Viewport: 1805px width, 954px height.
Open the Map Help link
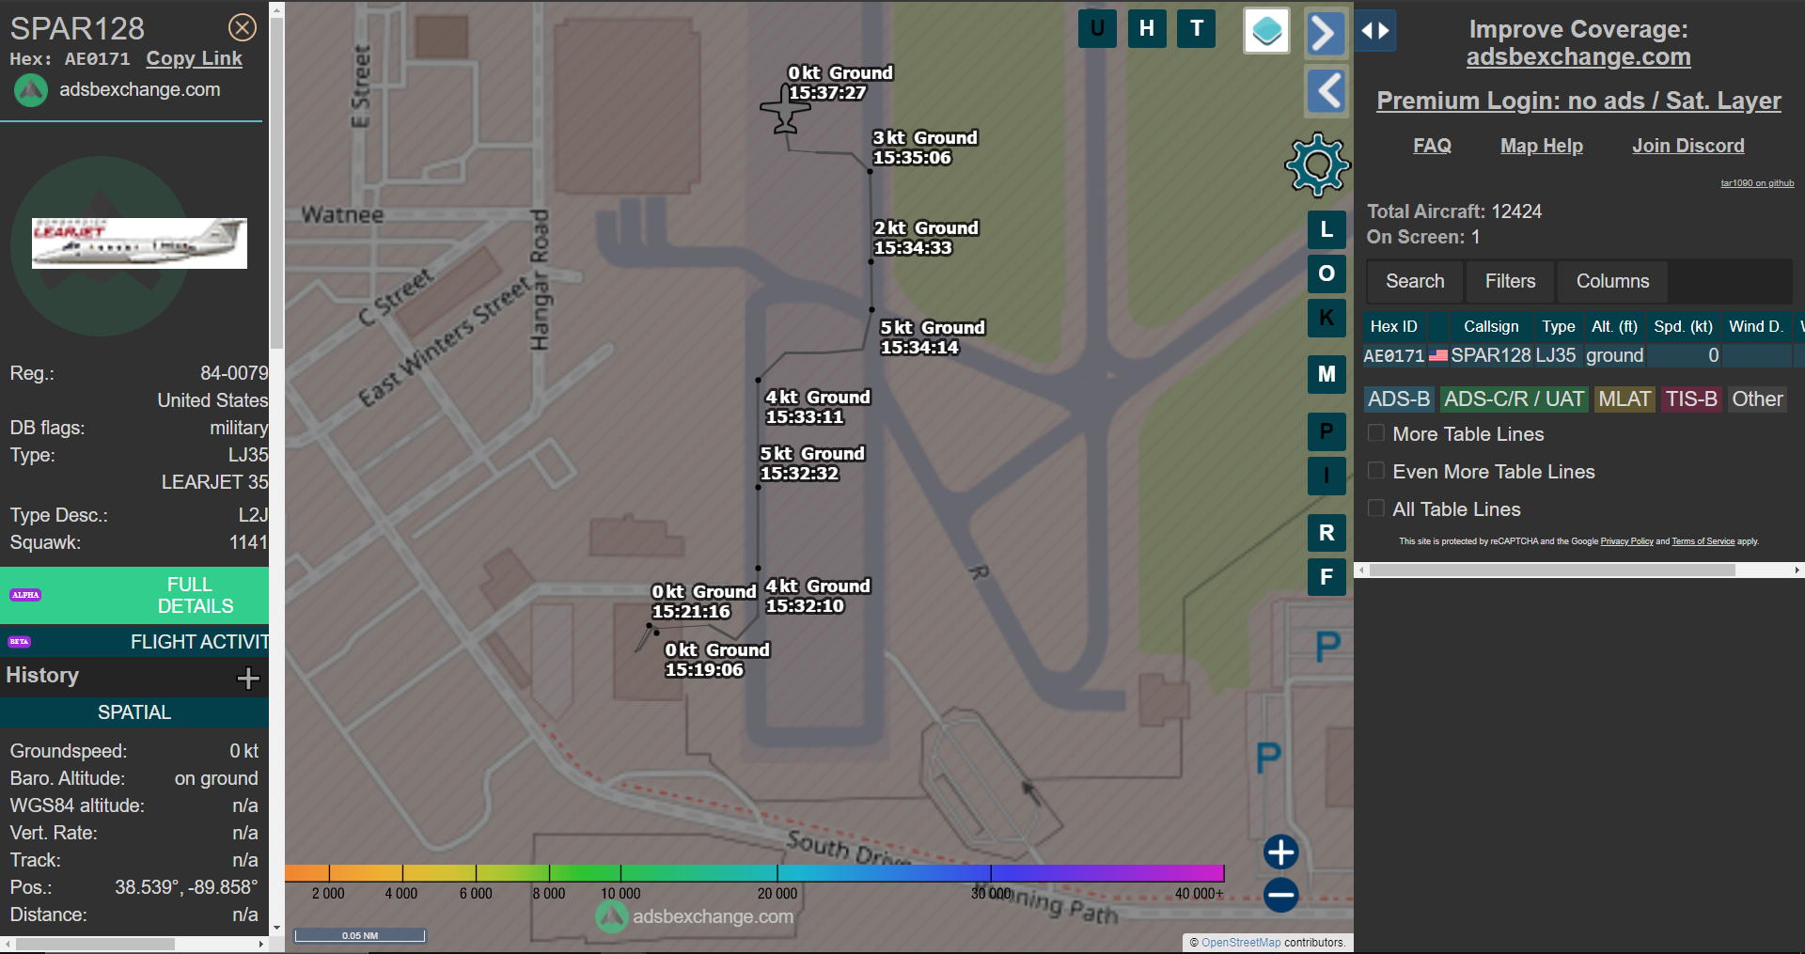tap(1541, 146)
